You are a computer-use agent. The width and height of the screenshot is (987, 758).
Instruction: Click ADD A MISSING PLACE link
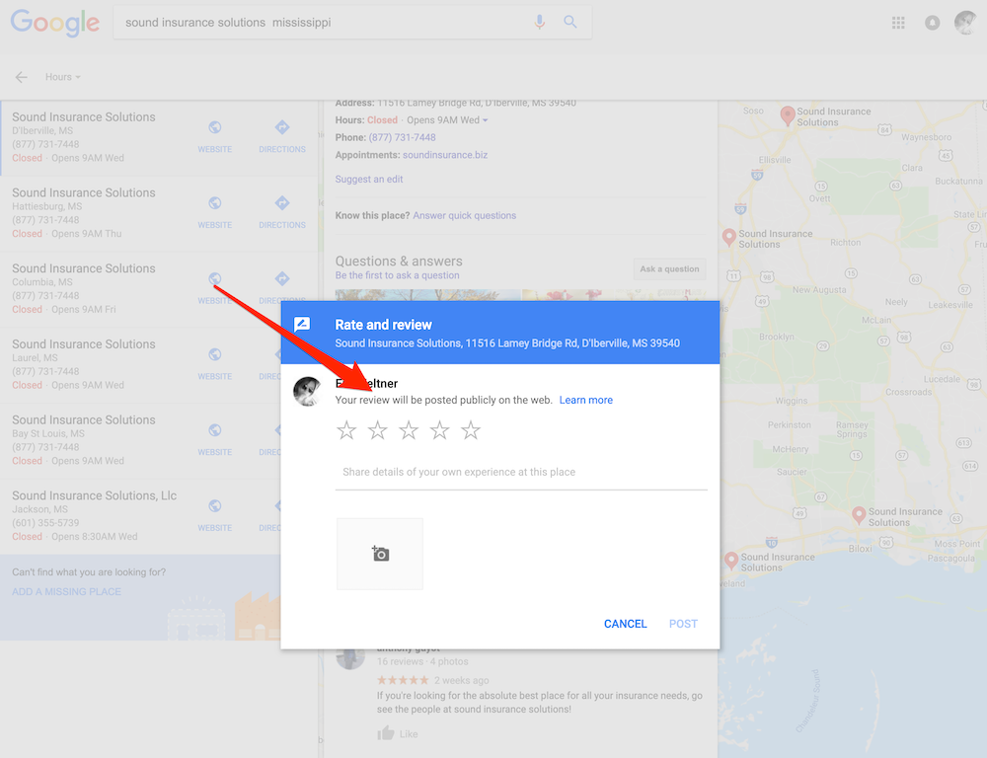[67, 592]
